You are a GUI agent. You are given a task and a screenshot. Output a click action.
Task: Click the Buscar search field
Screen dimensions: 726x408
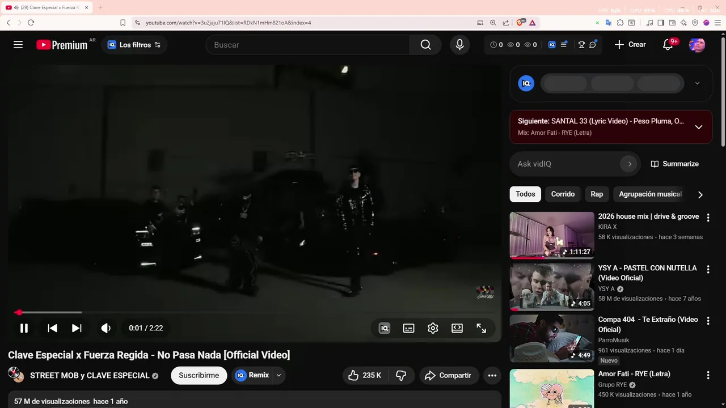coord(308,45)
